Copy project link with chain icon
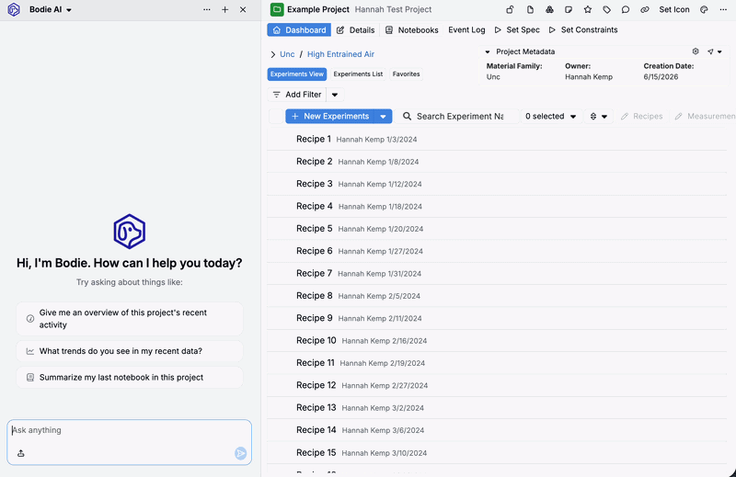Screen dimensions: 736x477 coord(645,9)
